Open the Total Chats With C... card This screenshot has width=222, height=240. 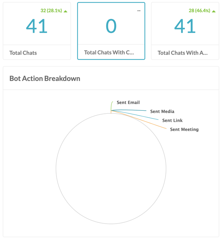tap(111, 31)
